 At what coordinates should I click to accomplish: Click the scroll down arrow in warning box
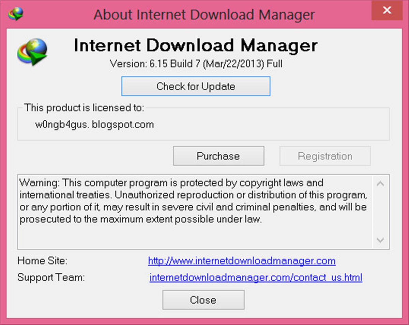[380, 240]
